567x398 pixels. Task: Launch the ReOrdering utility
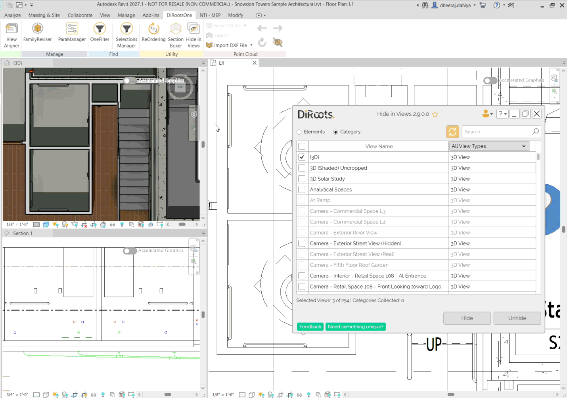coord(153,33)
